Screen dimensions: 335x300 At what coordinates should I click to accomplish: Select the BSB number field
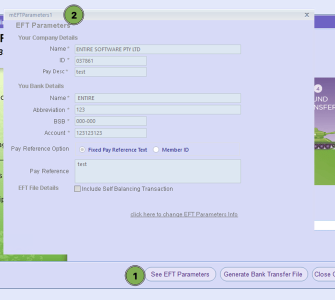pos(110,121)
